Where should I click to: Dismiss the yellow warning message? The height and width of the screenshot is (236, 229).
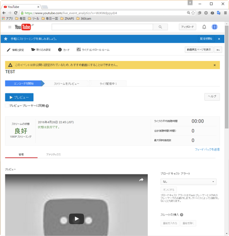(215, 65)
